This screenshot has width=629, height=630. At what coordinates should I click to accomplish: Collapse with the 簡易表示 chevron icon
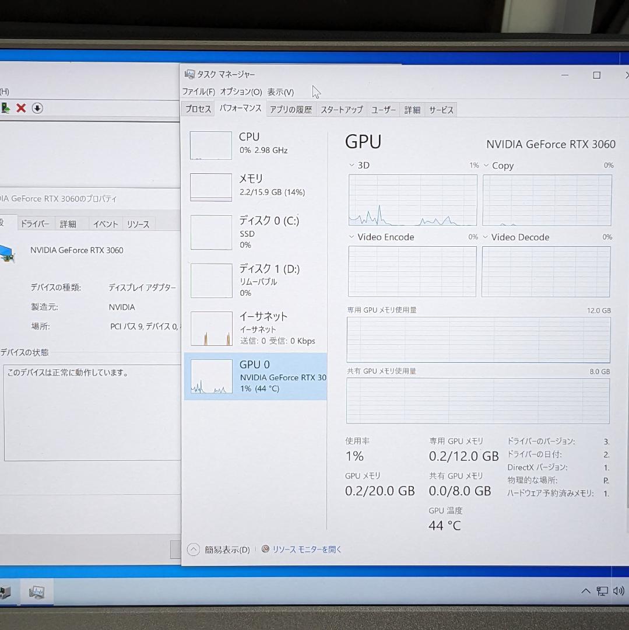(x=194, y=549)
